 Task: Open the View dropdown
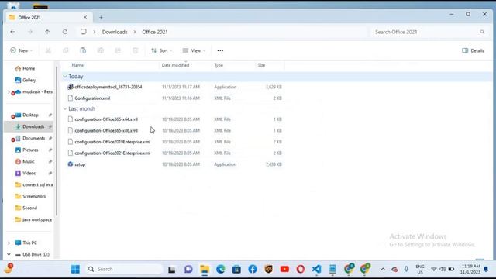point(194,50)
